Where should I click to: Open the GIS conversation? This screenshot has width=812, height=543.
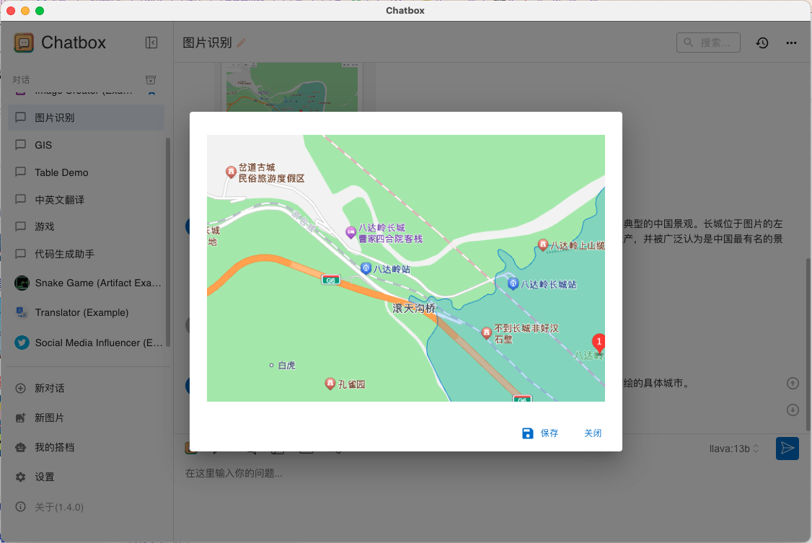coord(86,145)
